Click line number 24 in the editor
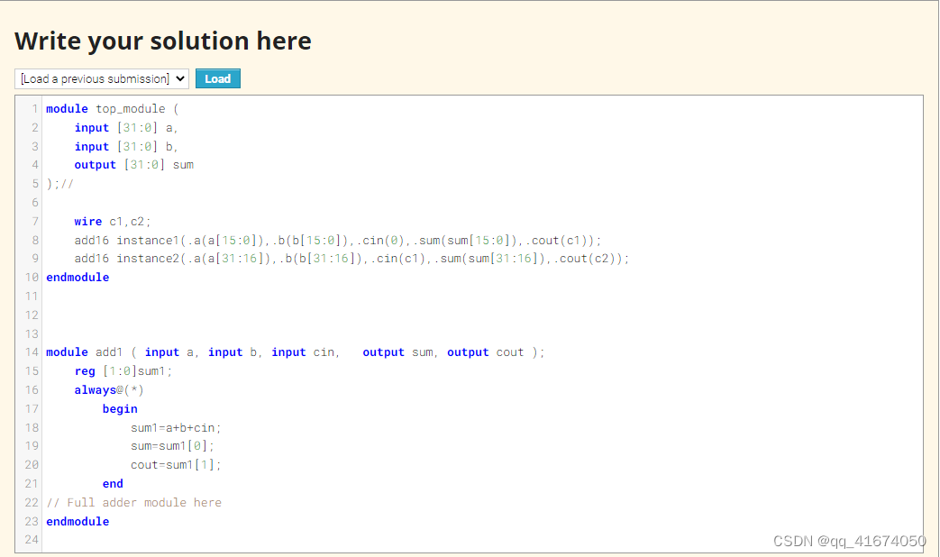 pyautogui.click(x=32, y=539)
